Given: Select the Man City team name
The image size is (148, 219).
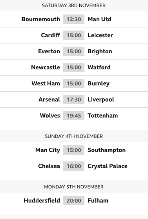Looking at the screenshot, I should pyautogui.click(x=48, y=150).
